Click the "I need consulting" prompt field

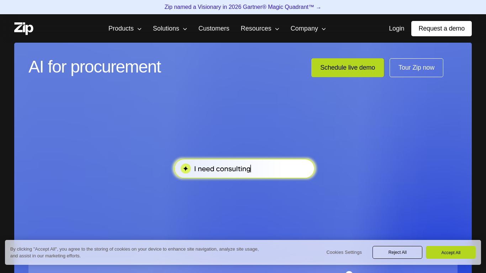coord(244,168)
